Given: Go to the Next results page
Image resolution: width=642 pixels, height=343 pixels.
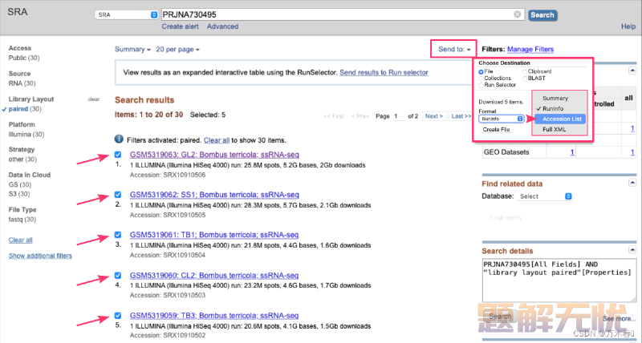Looking at the screenshot, I should [433, 116].
